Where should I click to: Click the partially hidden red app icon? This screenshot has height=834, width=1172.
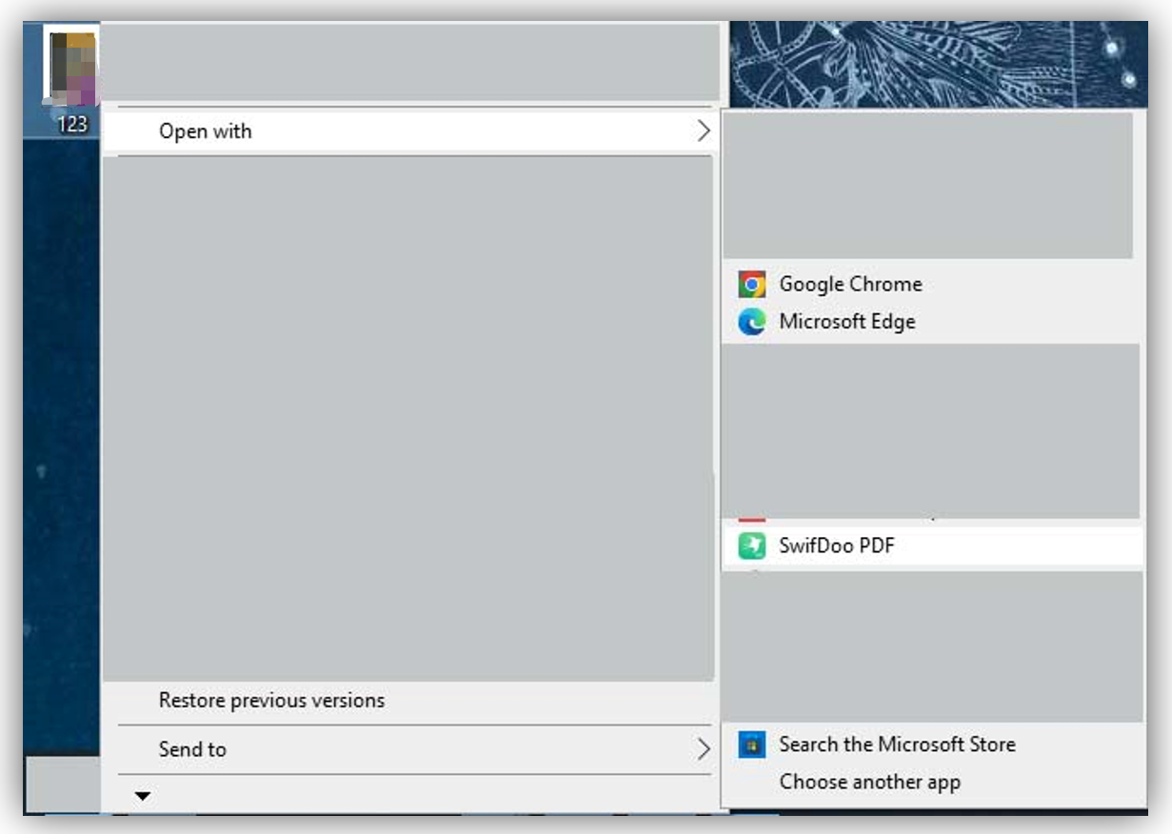752,520
